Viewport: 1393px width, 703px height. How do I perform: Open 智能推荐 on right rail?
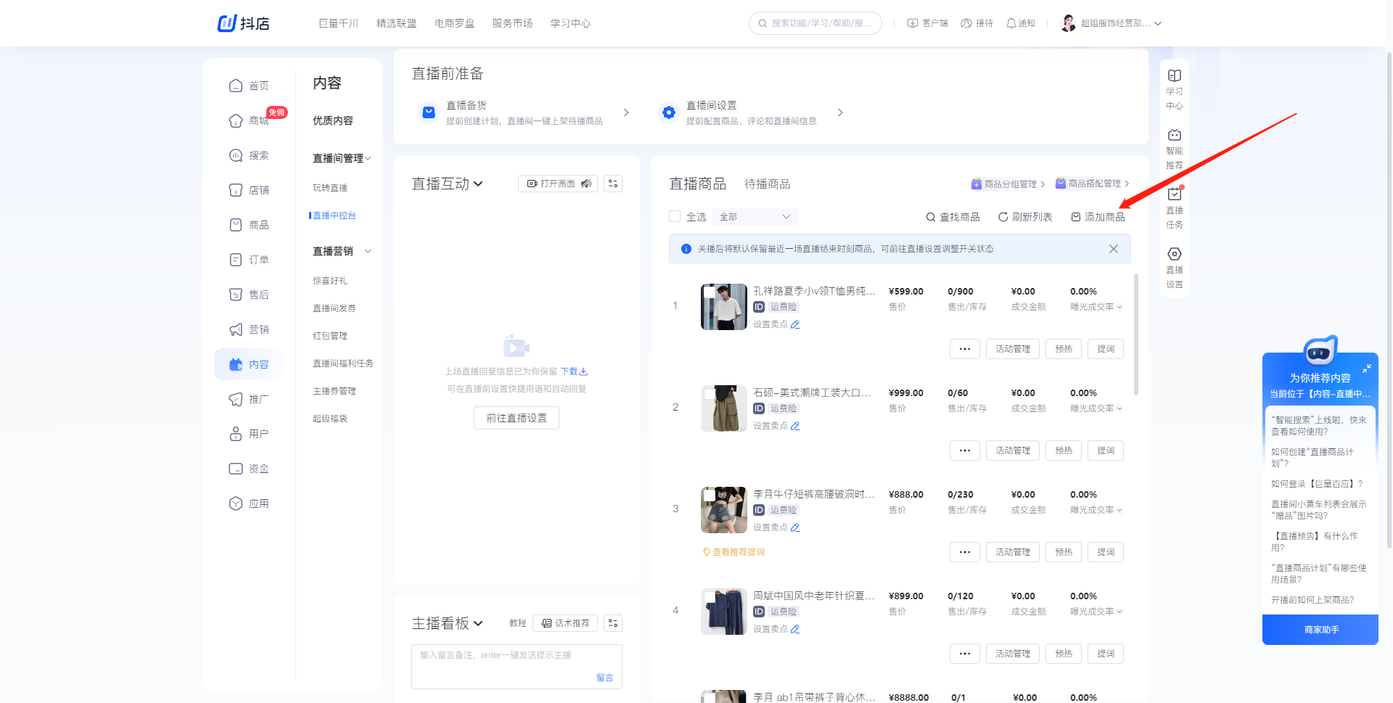(1175, 149)
